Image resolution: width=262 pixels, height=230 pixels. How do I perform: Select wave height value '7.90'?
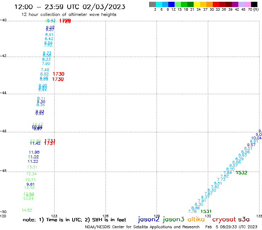(46, 63)
